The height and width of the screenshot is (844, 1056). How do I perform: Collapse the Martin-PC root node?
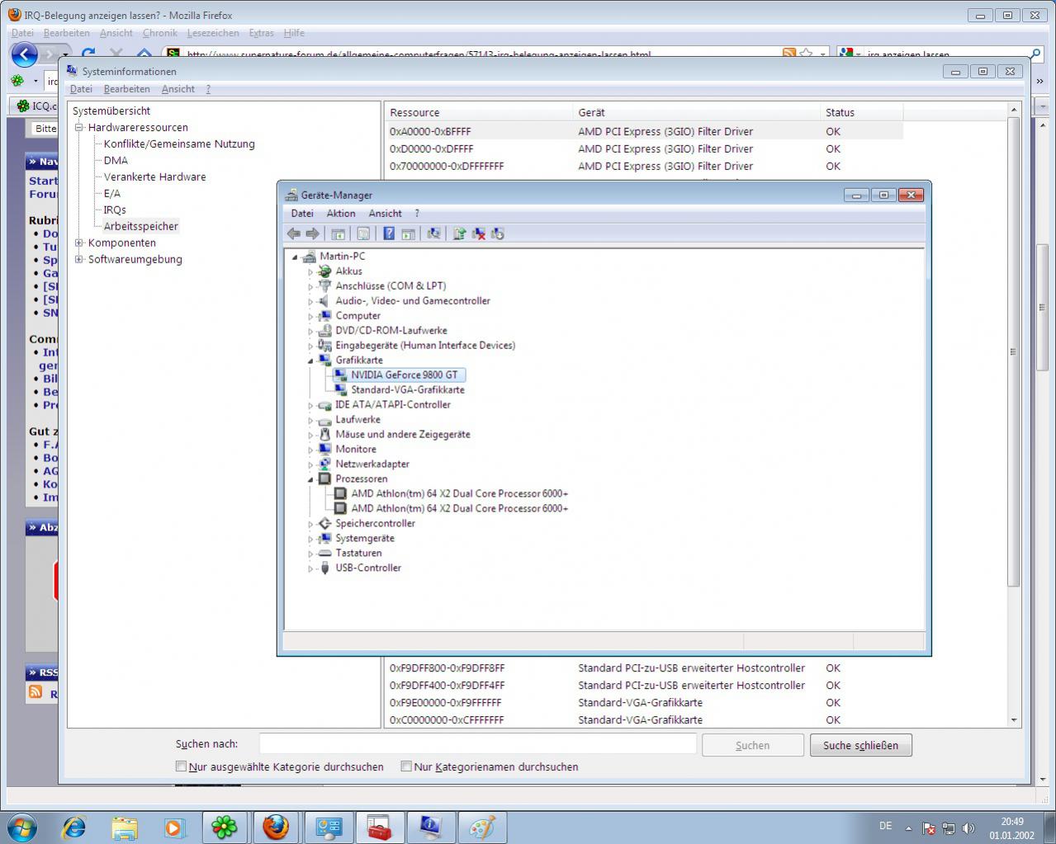coord(295,257)
